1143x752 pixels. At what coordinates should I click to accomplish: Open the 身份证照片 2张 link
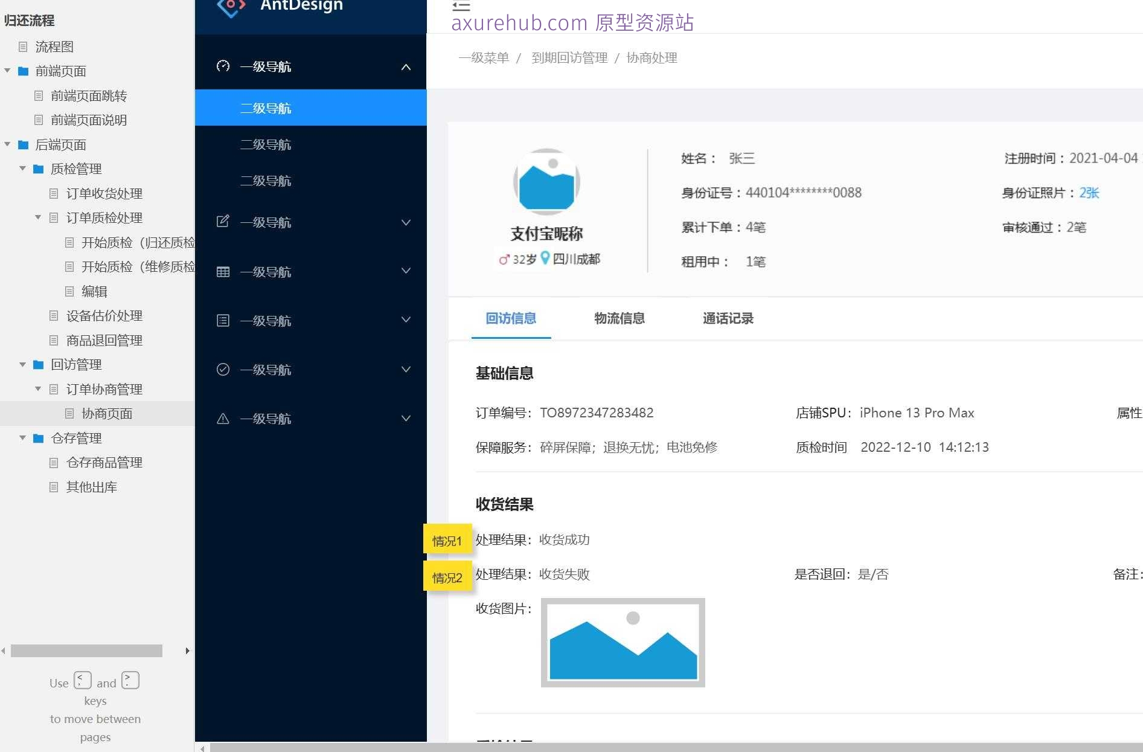[1090, 192]
